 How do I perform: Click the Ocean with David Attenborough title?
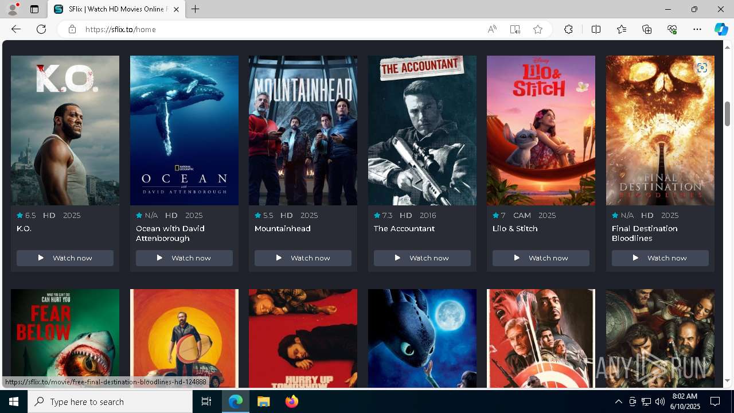coord(170,233)
